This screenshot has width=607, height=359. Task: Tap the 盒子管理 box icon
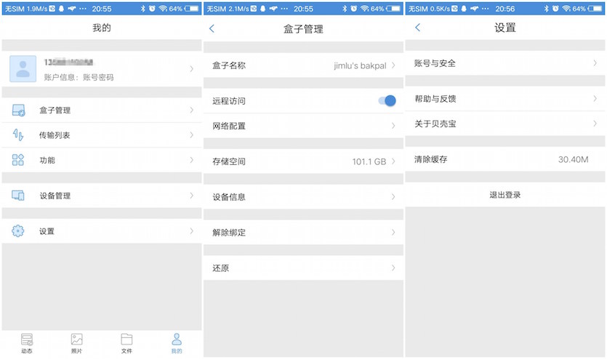(x=18, y=110)
